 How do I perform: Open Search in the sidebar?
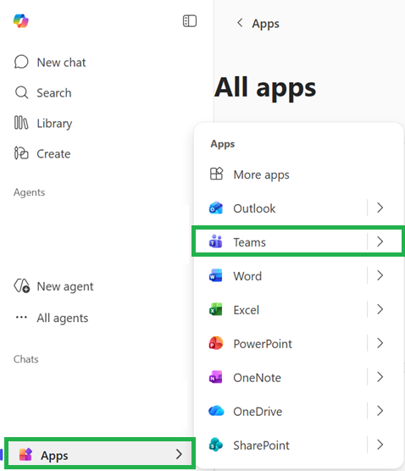tap(42, 92)
